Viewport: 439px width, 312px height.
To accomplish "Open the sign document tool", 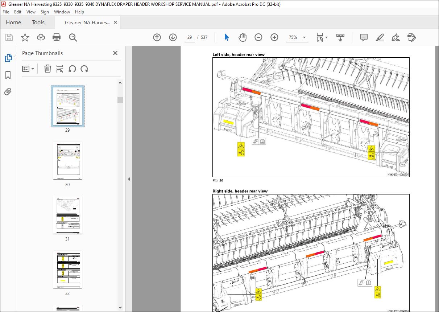I will [x=396, y=37].
